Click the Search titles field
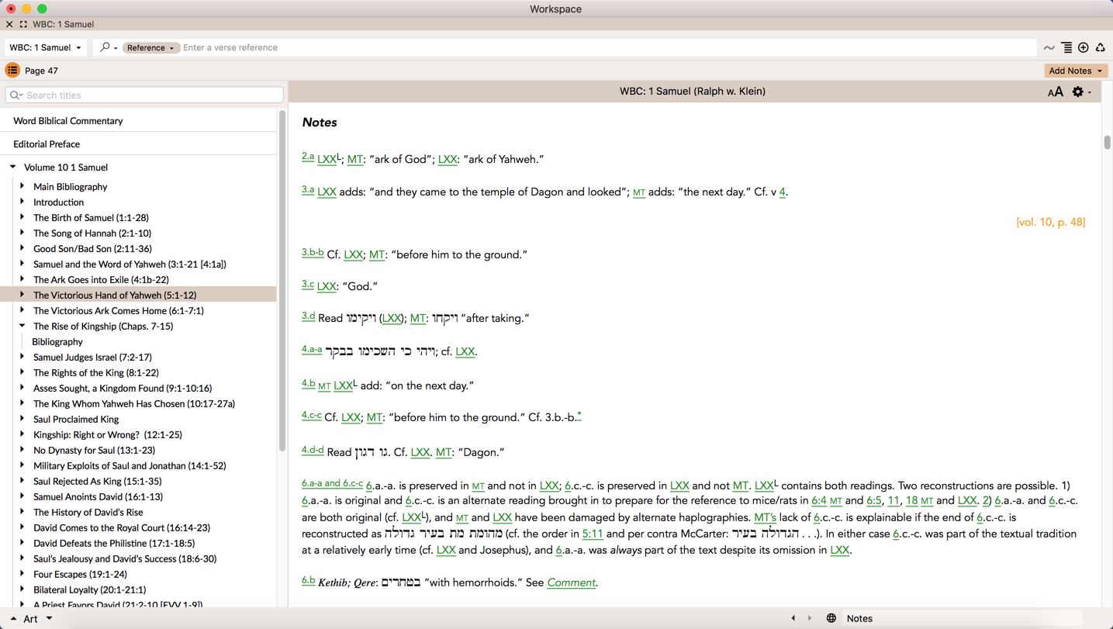The height and width of the screenshot is (629, 1113). pos(144,95)
